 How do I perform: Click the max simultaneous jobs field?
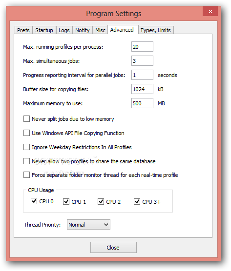tap(142, 61)
